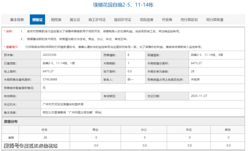248x151 pixels.
Task: Click the page title 璞樾花园自编2-5、11-14栋
Action: pos(123,5)
